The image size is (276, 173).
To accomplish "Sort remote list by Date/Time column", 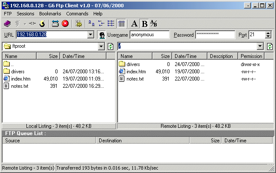I will [190, 56].
